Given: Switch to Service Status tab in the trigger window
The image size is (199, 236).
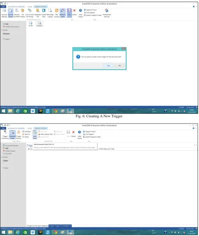Looking at the screenshot, I should click(x=41, y=129).
